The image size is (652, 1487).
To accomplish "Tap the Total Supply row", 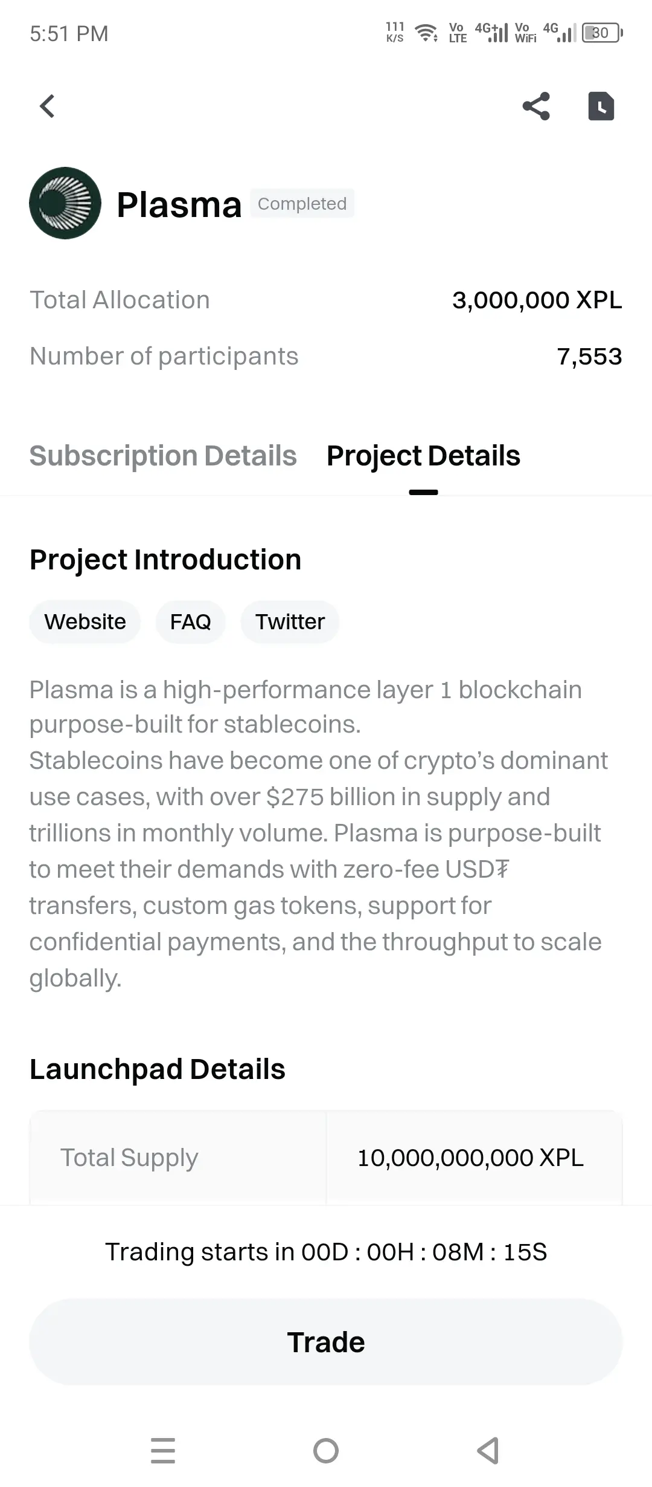I will pos(326,1158).
